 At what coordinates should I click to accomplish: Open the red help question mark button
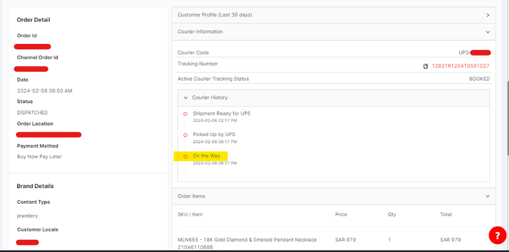click(x=497, y=235)
